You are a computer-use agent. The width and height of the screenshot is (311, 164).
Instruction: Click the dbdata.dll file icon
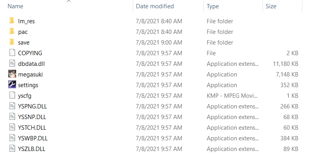12,63
